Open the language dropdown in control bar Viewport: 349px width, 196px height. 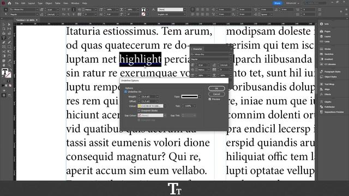[x=184, y=15]
